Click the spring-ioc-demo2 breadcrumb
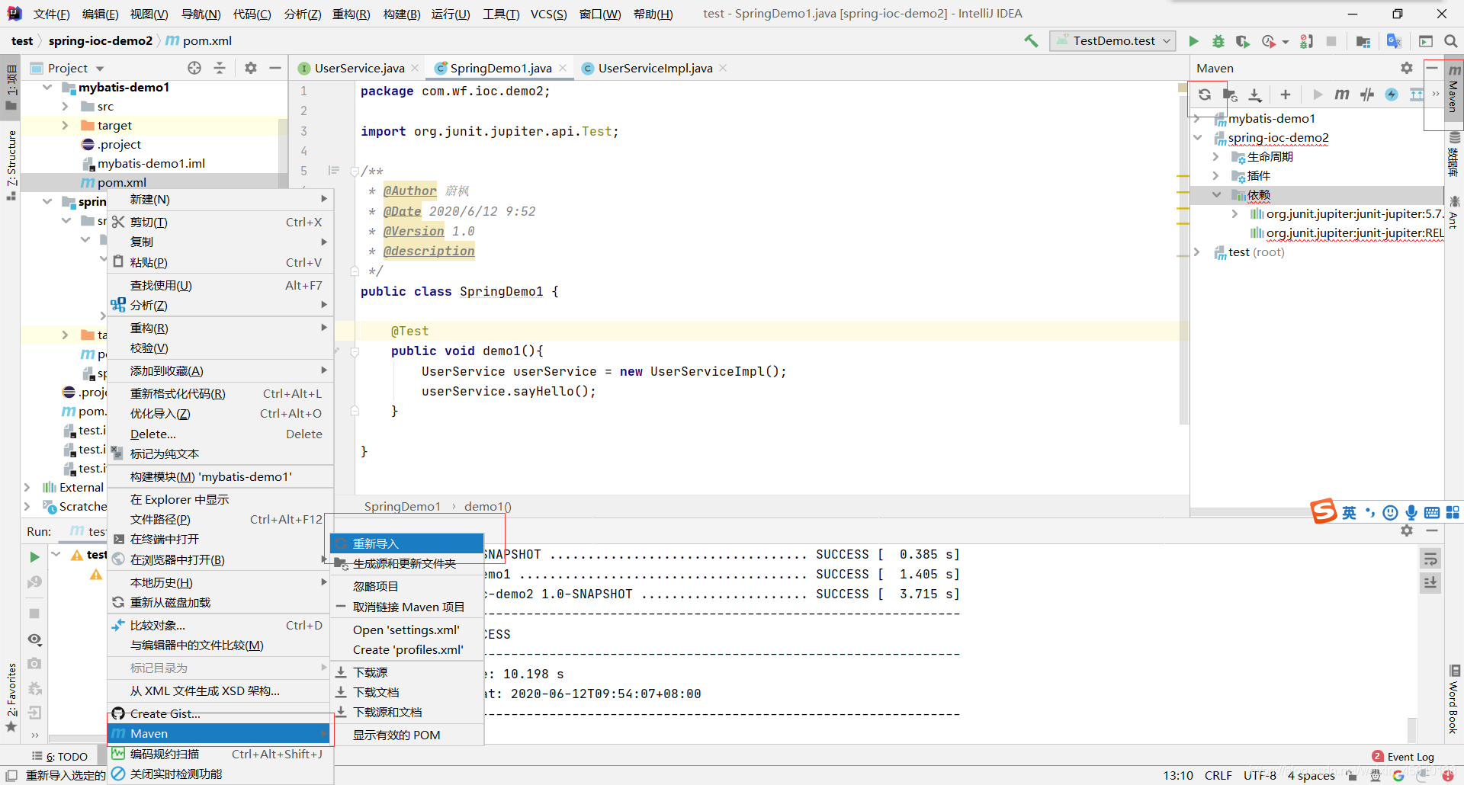The image size is (1464, 785). pos(101,41)
